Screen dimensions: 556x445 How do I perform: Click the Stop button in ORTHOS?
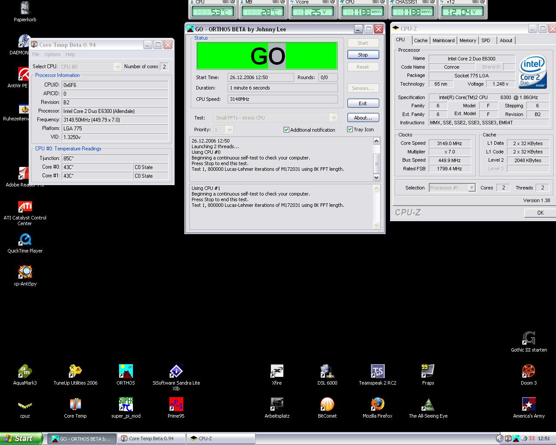[363, 55]
